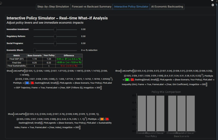
Task: Click the Innovation bar under Base Scenario
Action: pos(172,113)
